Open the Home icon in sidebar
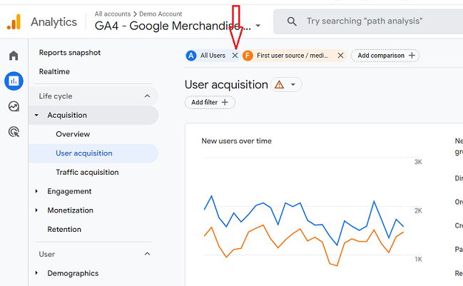 (x=14, y=56)
